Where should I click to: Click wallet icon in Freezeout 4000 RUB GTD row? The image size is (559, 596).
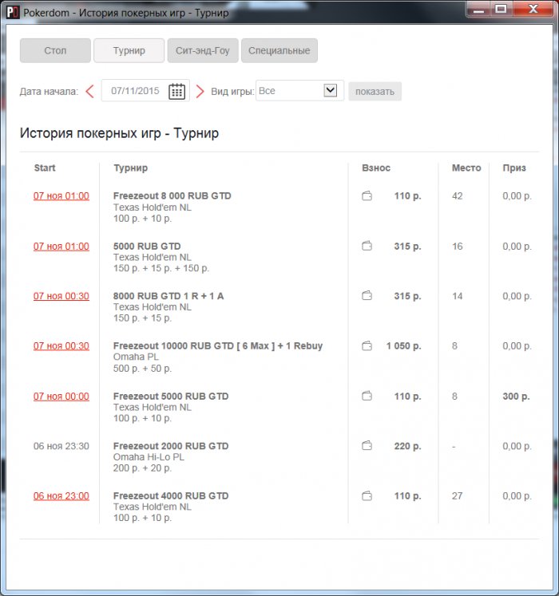point(367,495)
